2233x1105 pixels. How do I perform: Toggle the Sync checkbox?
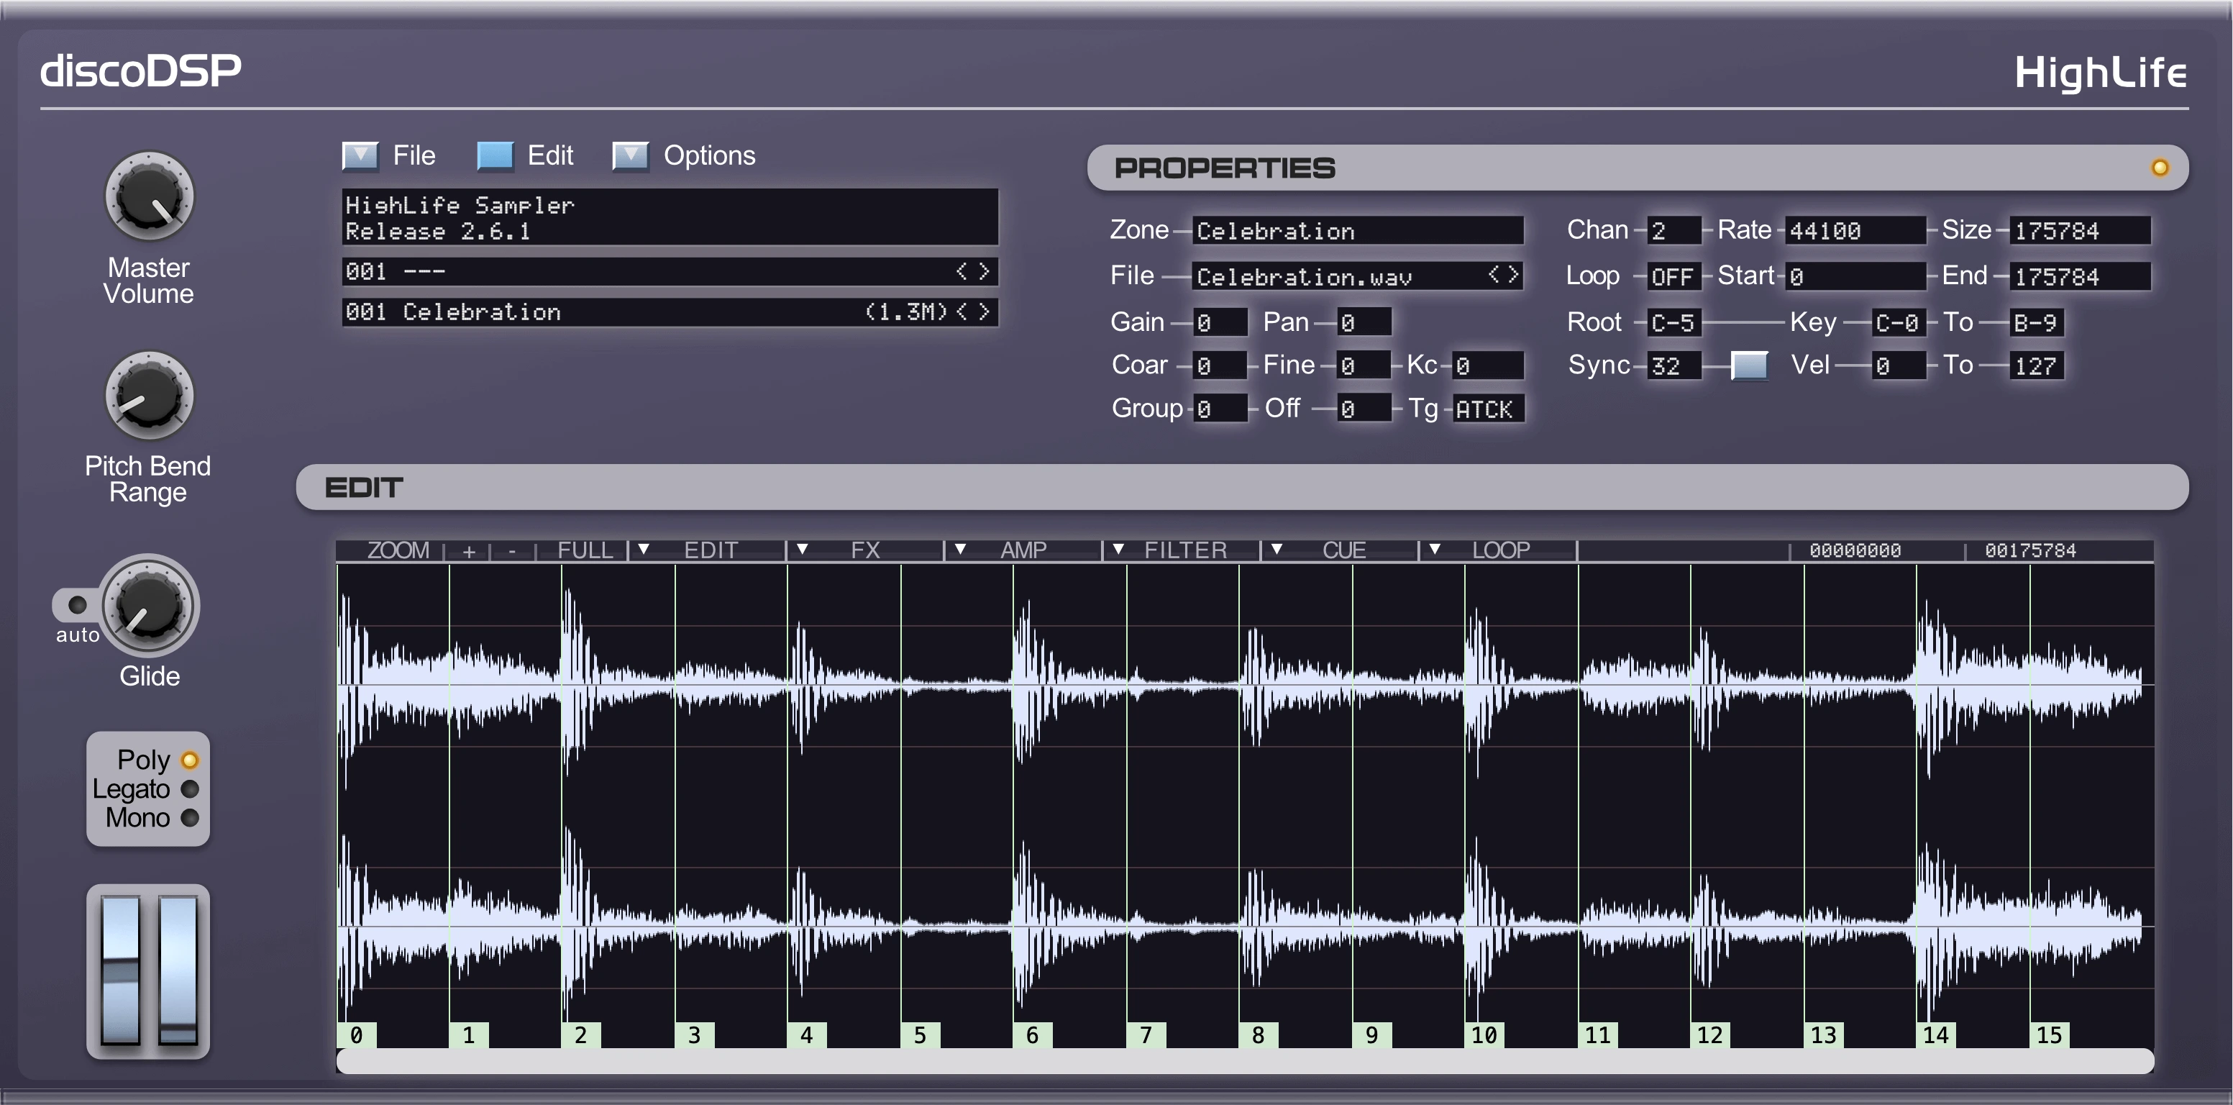tap(1748, 365)
